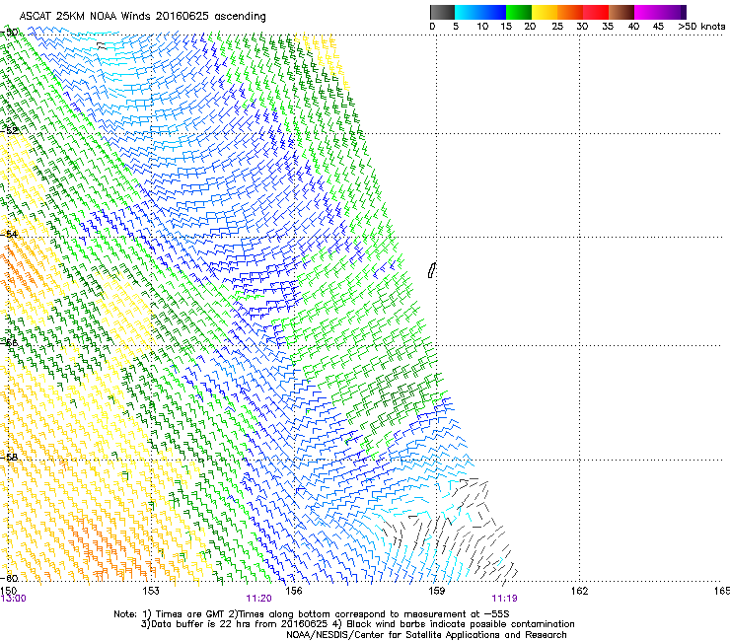This screenshot has width=730, height=641.
Task: Click the latitude label '-52' on the left axis
Action: (x=9, y=130)
